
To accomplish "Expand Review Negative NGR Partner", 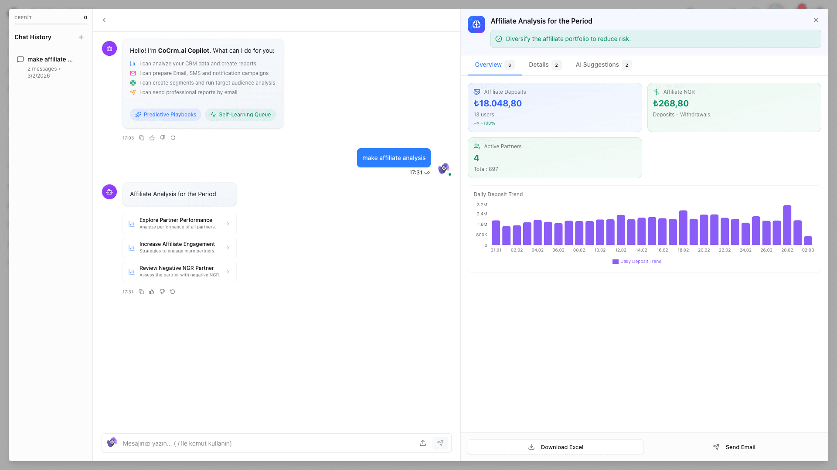I will (179, 271).
